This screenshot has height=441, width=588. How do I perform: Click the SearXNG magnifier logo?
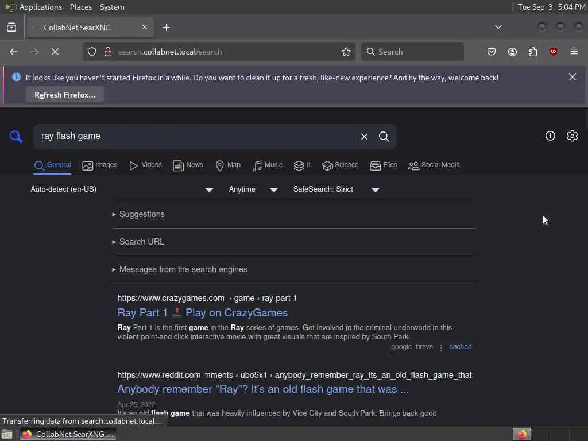16,137
